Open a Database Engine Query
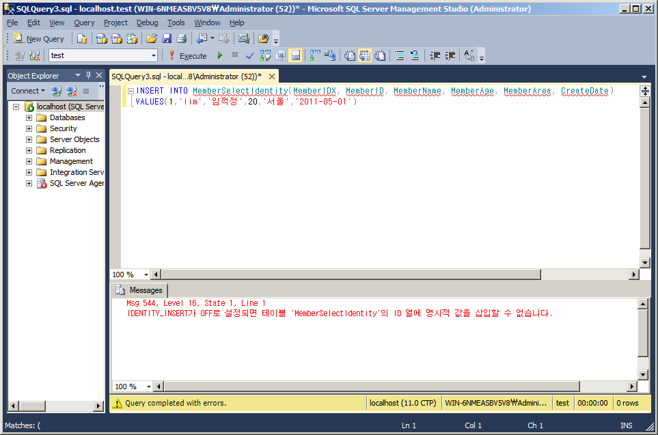 82,39
